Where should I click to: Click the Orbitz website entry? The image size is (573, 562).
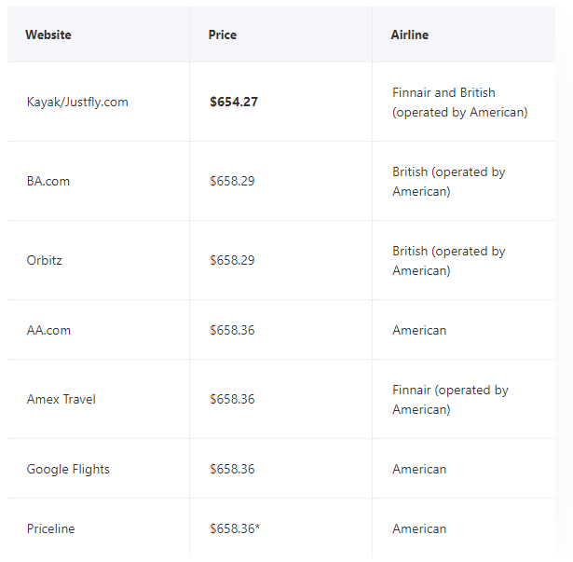tap(44, 260)
